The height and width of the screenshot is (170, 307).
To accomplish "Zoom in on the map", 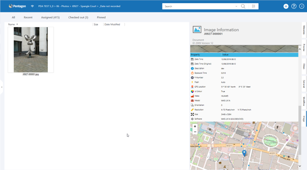I will [x=195, y=126].
